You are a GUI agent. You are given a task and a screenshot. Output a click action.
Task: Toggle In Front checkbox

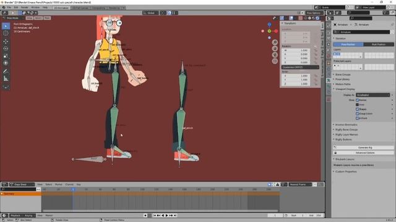click(358, 118)
